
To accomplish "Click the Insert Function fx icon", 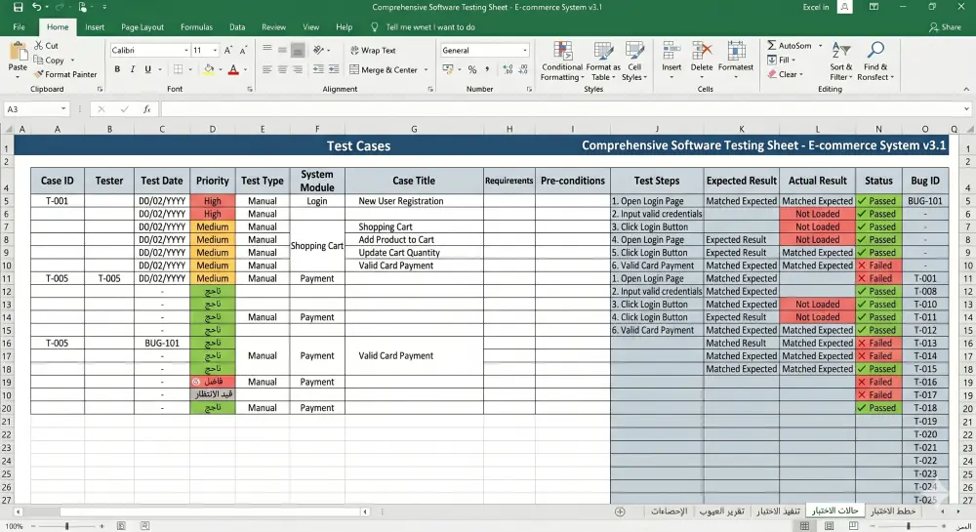I will coord(147,109).
